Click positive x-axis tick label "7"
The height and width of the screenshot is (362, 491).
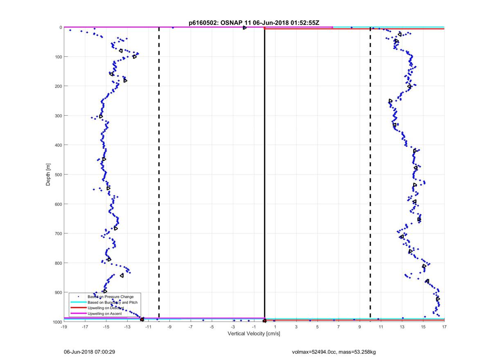[x=338, y=327]
